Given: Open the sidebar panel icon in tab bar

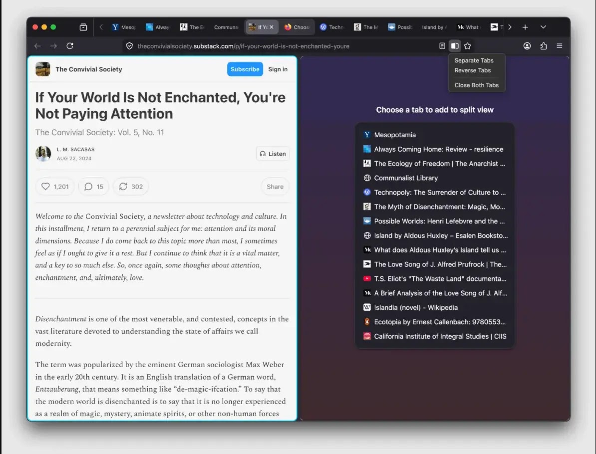Looking at the screenshot, I should (83, 27).
